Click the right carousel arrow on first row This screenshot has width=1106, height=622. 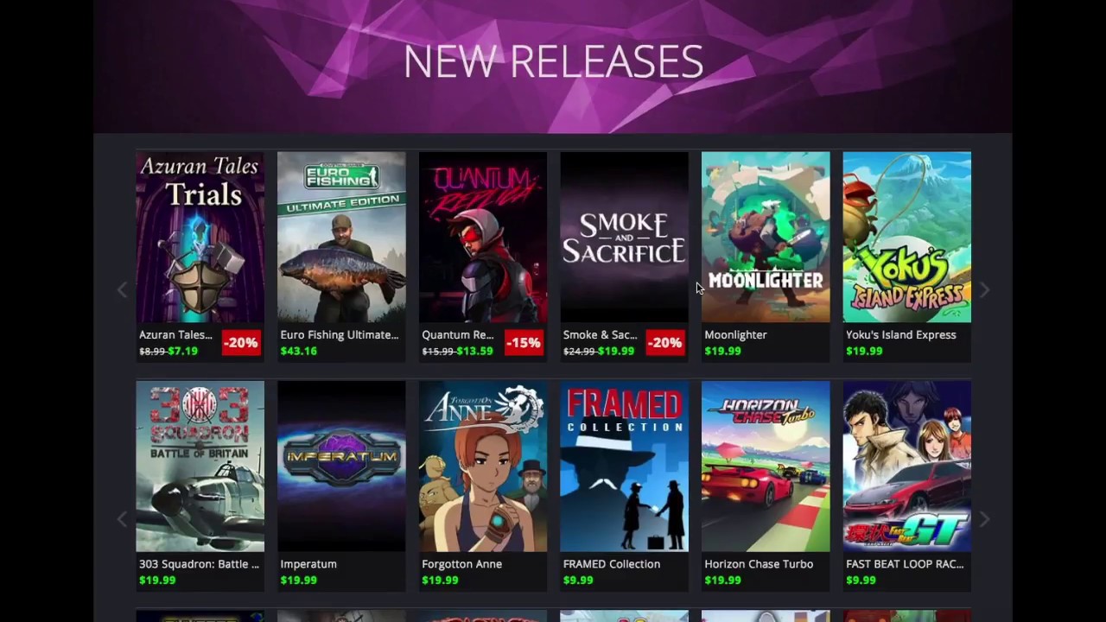pos(984,290)
